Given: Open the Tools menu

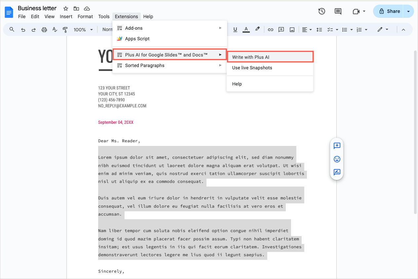Looking at the screenshot, I should point(104,17).
